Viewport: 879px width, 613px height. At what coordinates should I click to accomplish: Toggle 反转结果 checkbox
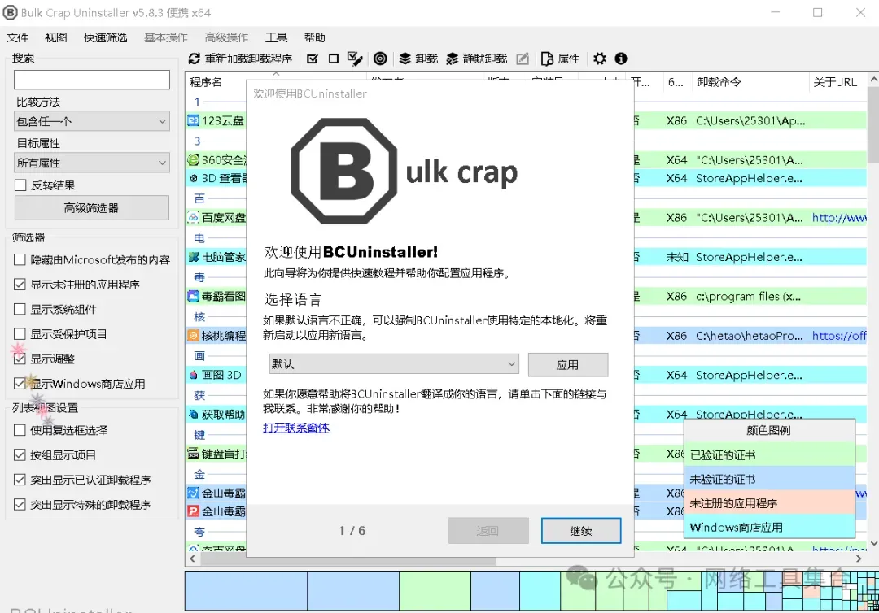pyautogui.click(x=20, y=185)
